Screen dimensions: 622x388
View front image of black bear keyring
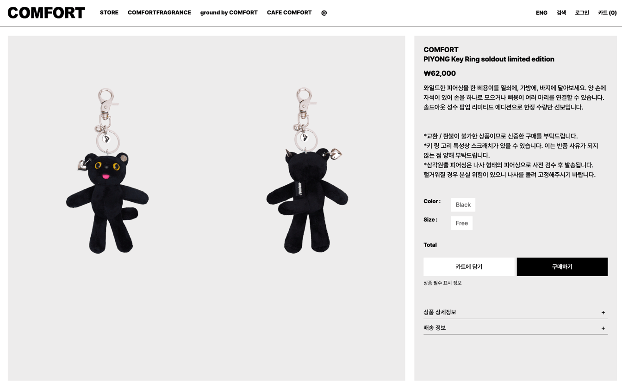[107, 171]
